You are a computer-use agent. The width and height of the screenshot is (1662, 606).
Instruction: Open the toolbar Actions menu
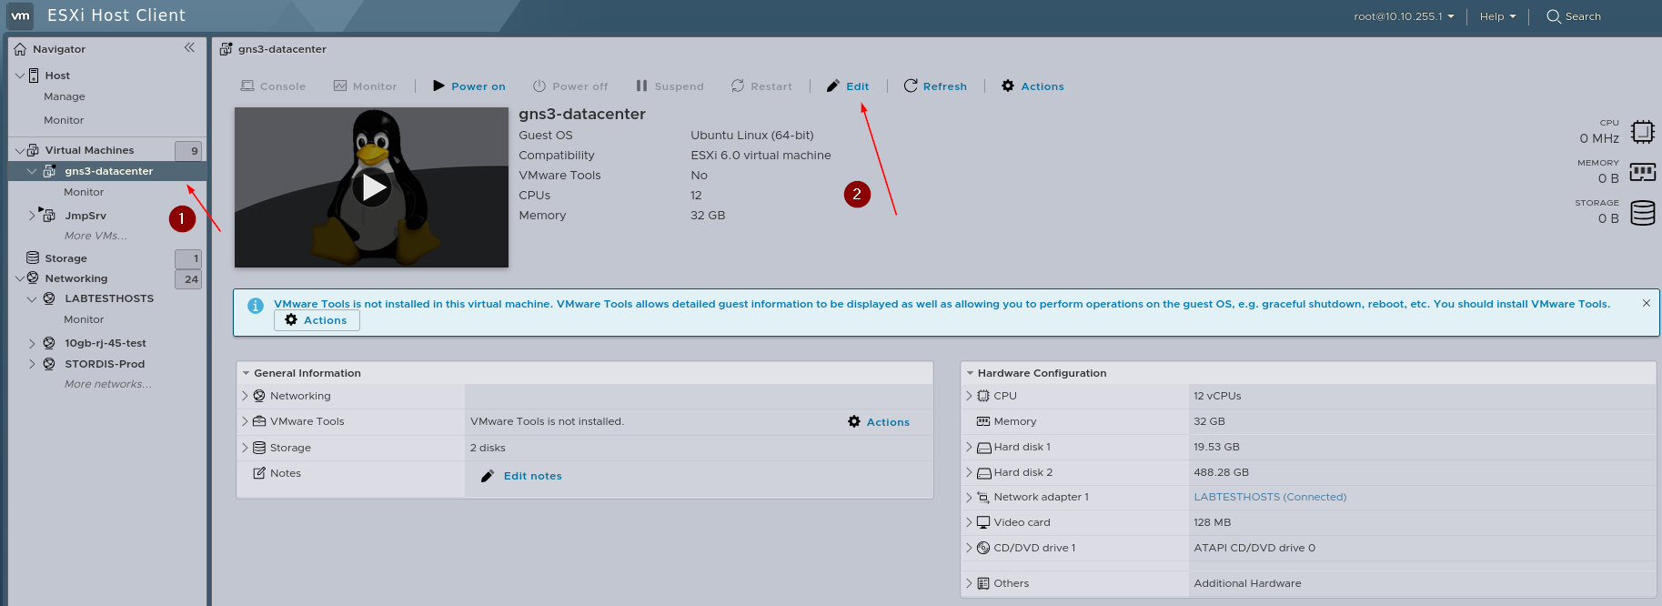1032,86
